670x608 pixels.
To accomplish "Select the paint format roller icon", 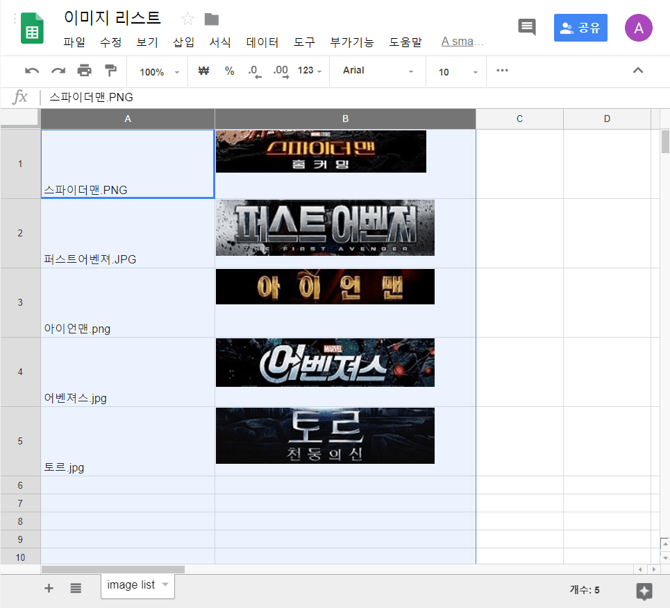I will [x=110, y=71].
